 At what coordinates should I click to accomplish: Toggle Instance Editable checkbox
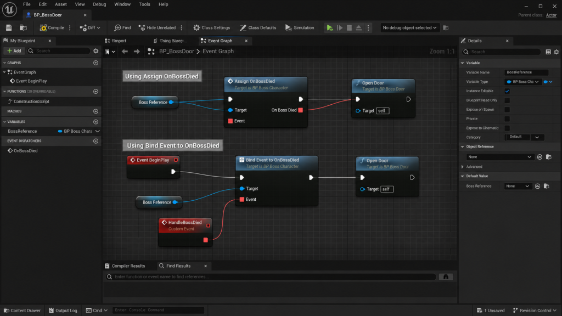[x=507, y=91]
